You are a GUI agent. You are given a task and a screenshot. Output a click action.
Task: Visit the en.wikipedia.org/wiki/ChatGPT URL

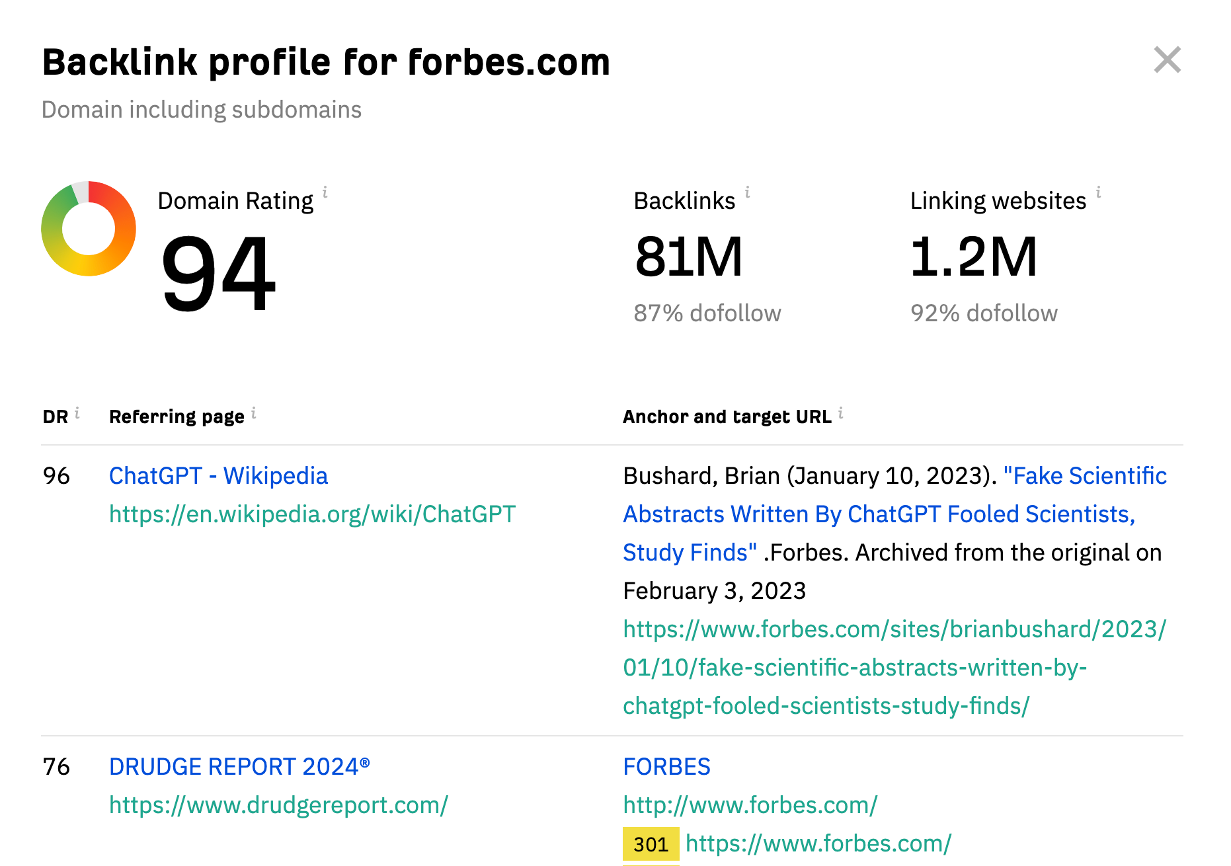[x=312, y=514]
